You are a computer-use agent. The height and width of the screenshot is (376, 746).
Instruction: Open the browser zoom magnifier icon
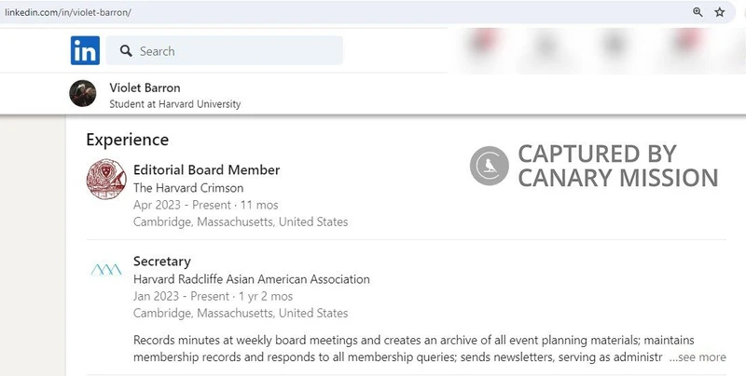[698, 12]
